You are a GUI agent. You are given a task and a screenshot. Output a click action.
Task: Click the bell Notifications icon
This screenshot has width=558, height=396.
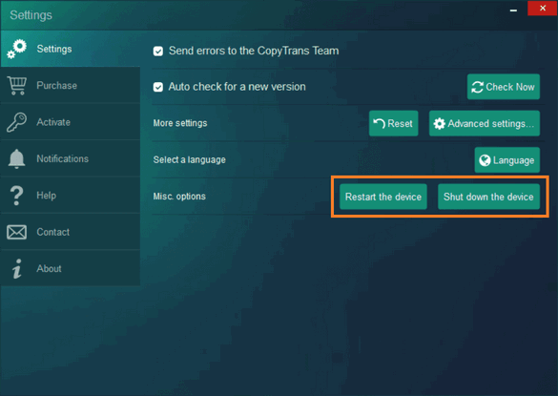[x=17, y=158]
